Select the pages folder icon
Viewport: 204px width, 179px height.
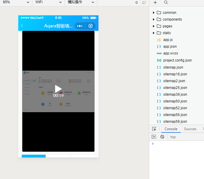click(159, 26)
